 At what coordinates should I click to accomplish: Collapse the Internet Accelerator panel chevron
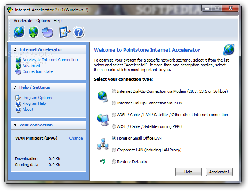(x=15, y=49)
